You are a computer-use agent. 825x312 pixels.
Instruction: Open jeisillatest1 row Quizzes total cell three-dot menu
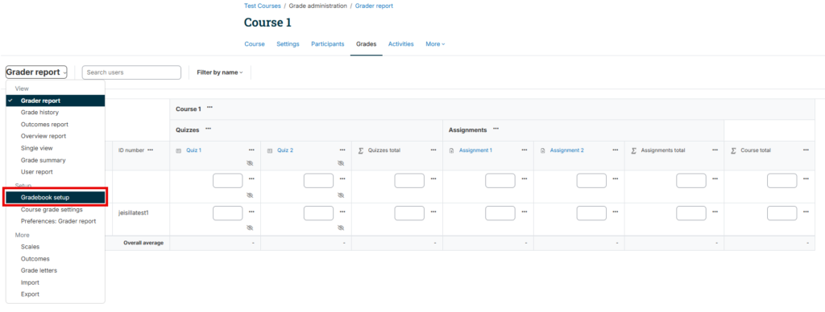[433, 212]
